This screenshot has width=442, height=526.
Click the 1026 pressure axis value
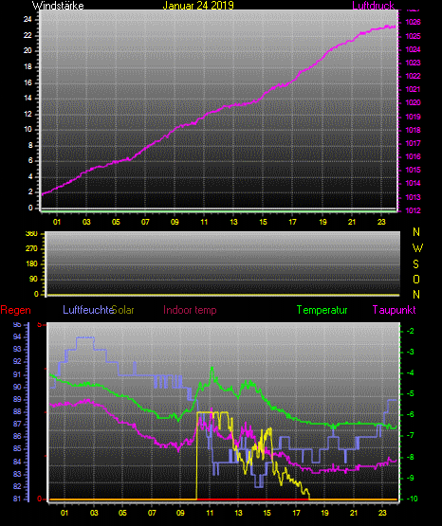[x=413, y=23]
